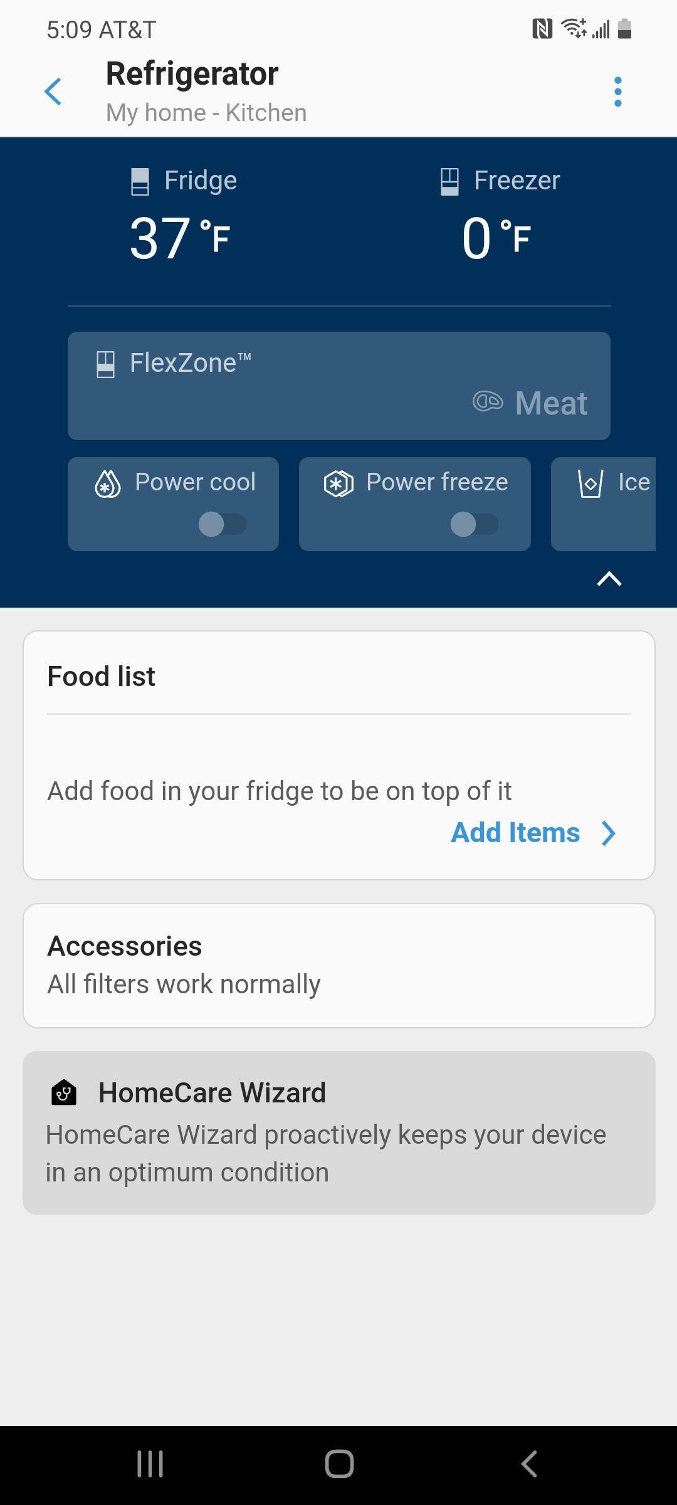
Task: Open the three-dot more options menu
Action: (617, 92)
